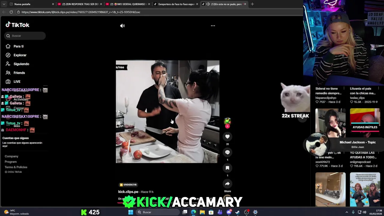384x216 pixels.
Task: Switch to the IWO SIDERAL YouTube tab
Action: [x=127, y=4]
